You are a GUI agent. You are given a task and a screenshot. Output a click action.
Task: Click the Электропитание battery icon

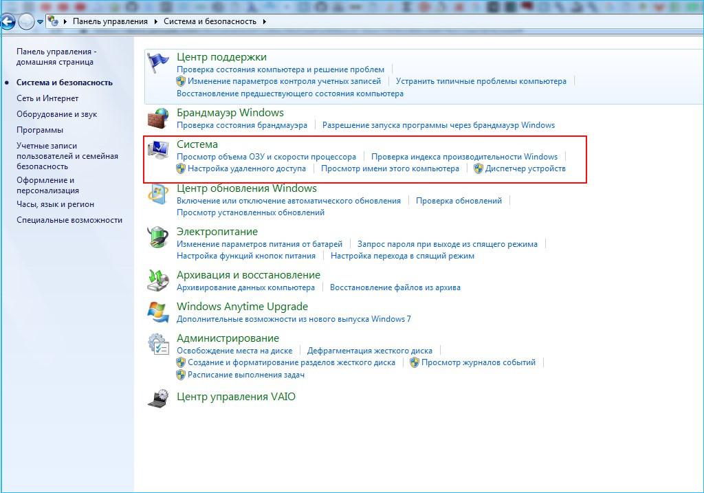(x=158, y=237)
